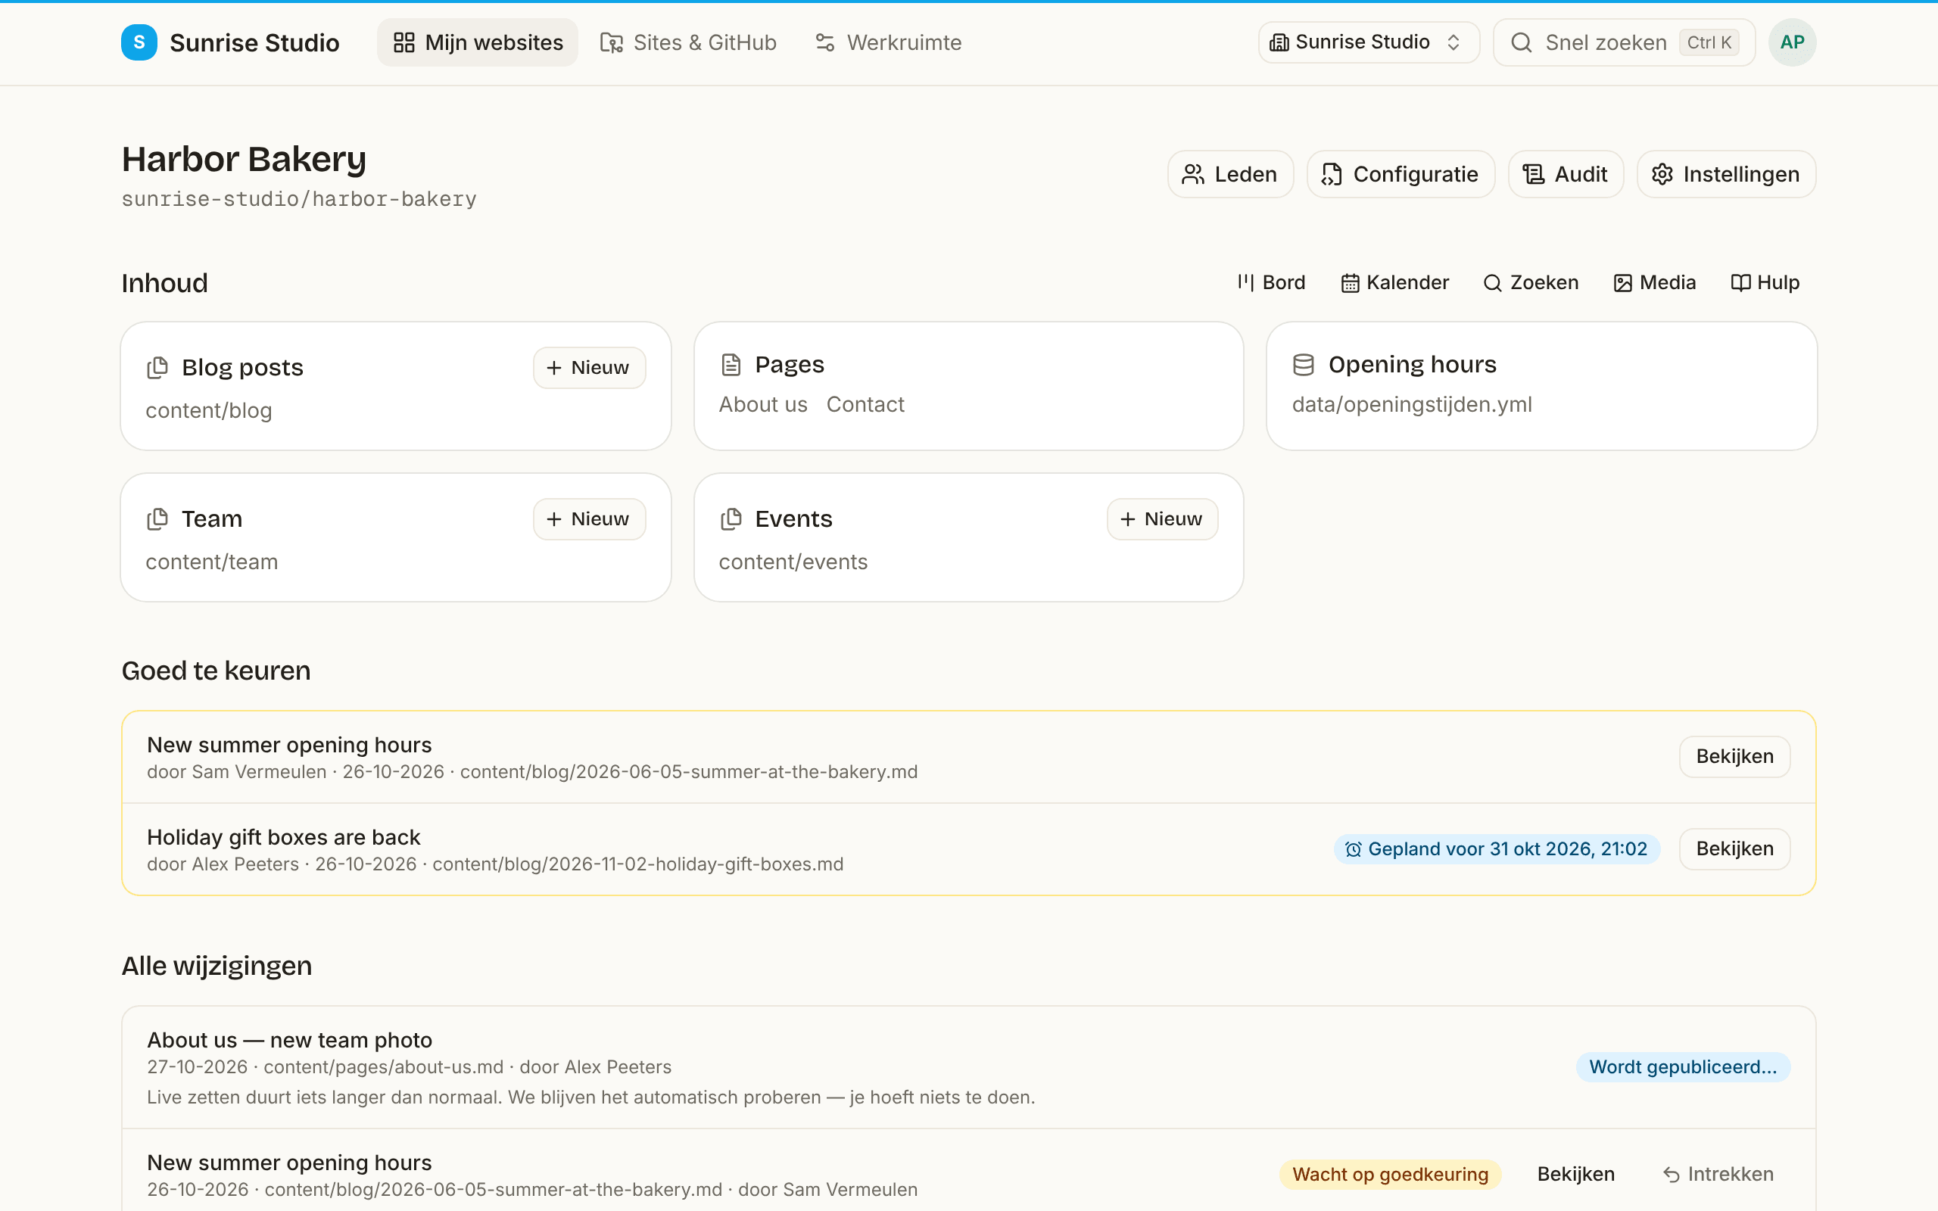The width and height of the screenshot is (1938, 1211).
Task: Click the Wordt gepubliceerd status badge
Action: pyautogui.click(x=1684, y=1067)
